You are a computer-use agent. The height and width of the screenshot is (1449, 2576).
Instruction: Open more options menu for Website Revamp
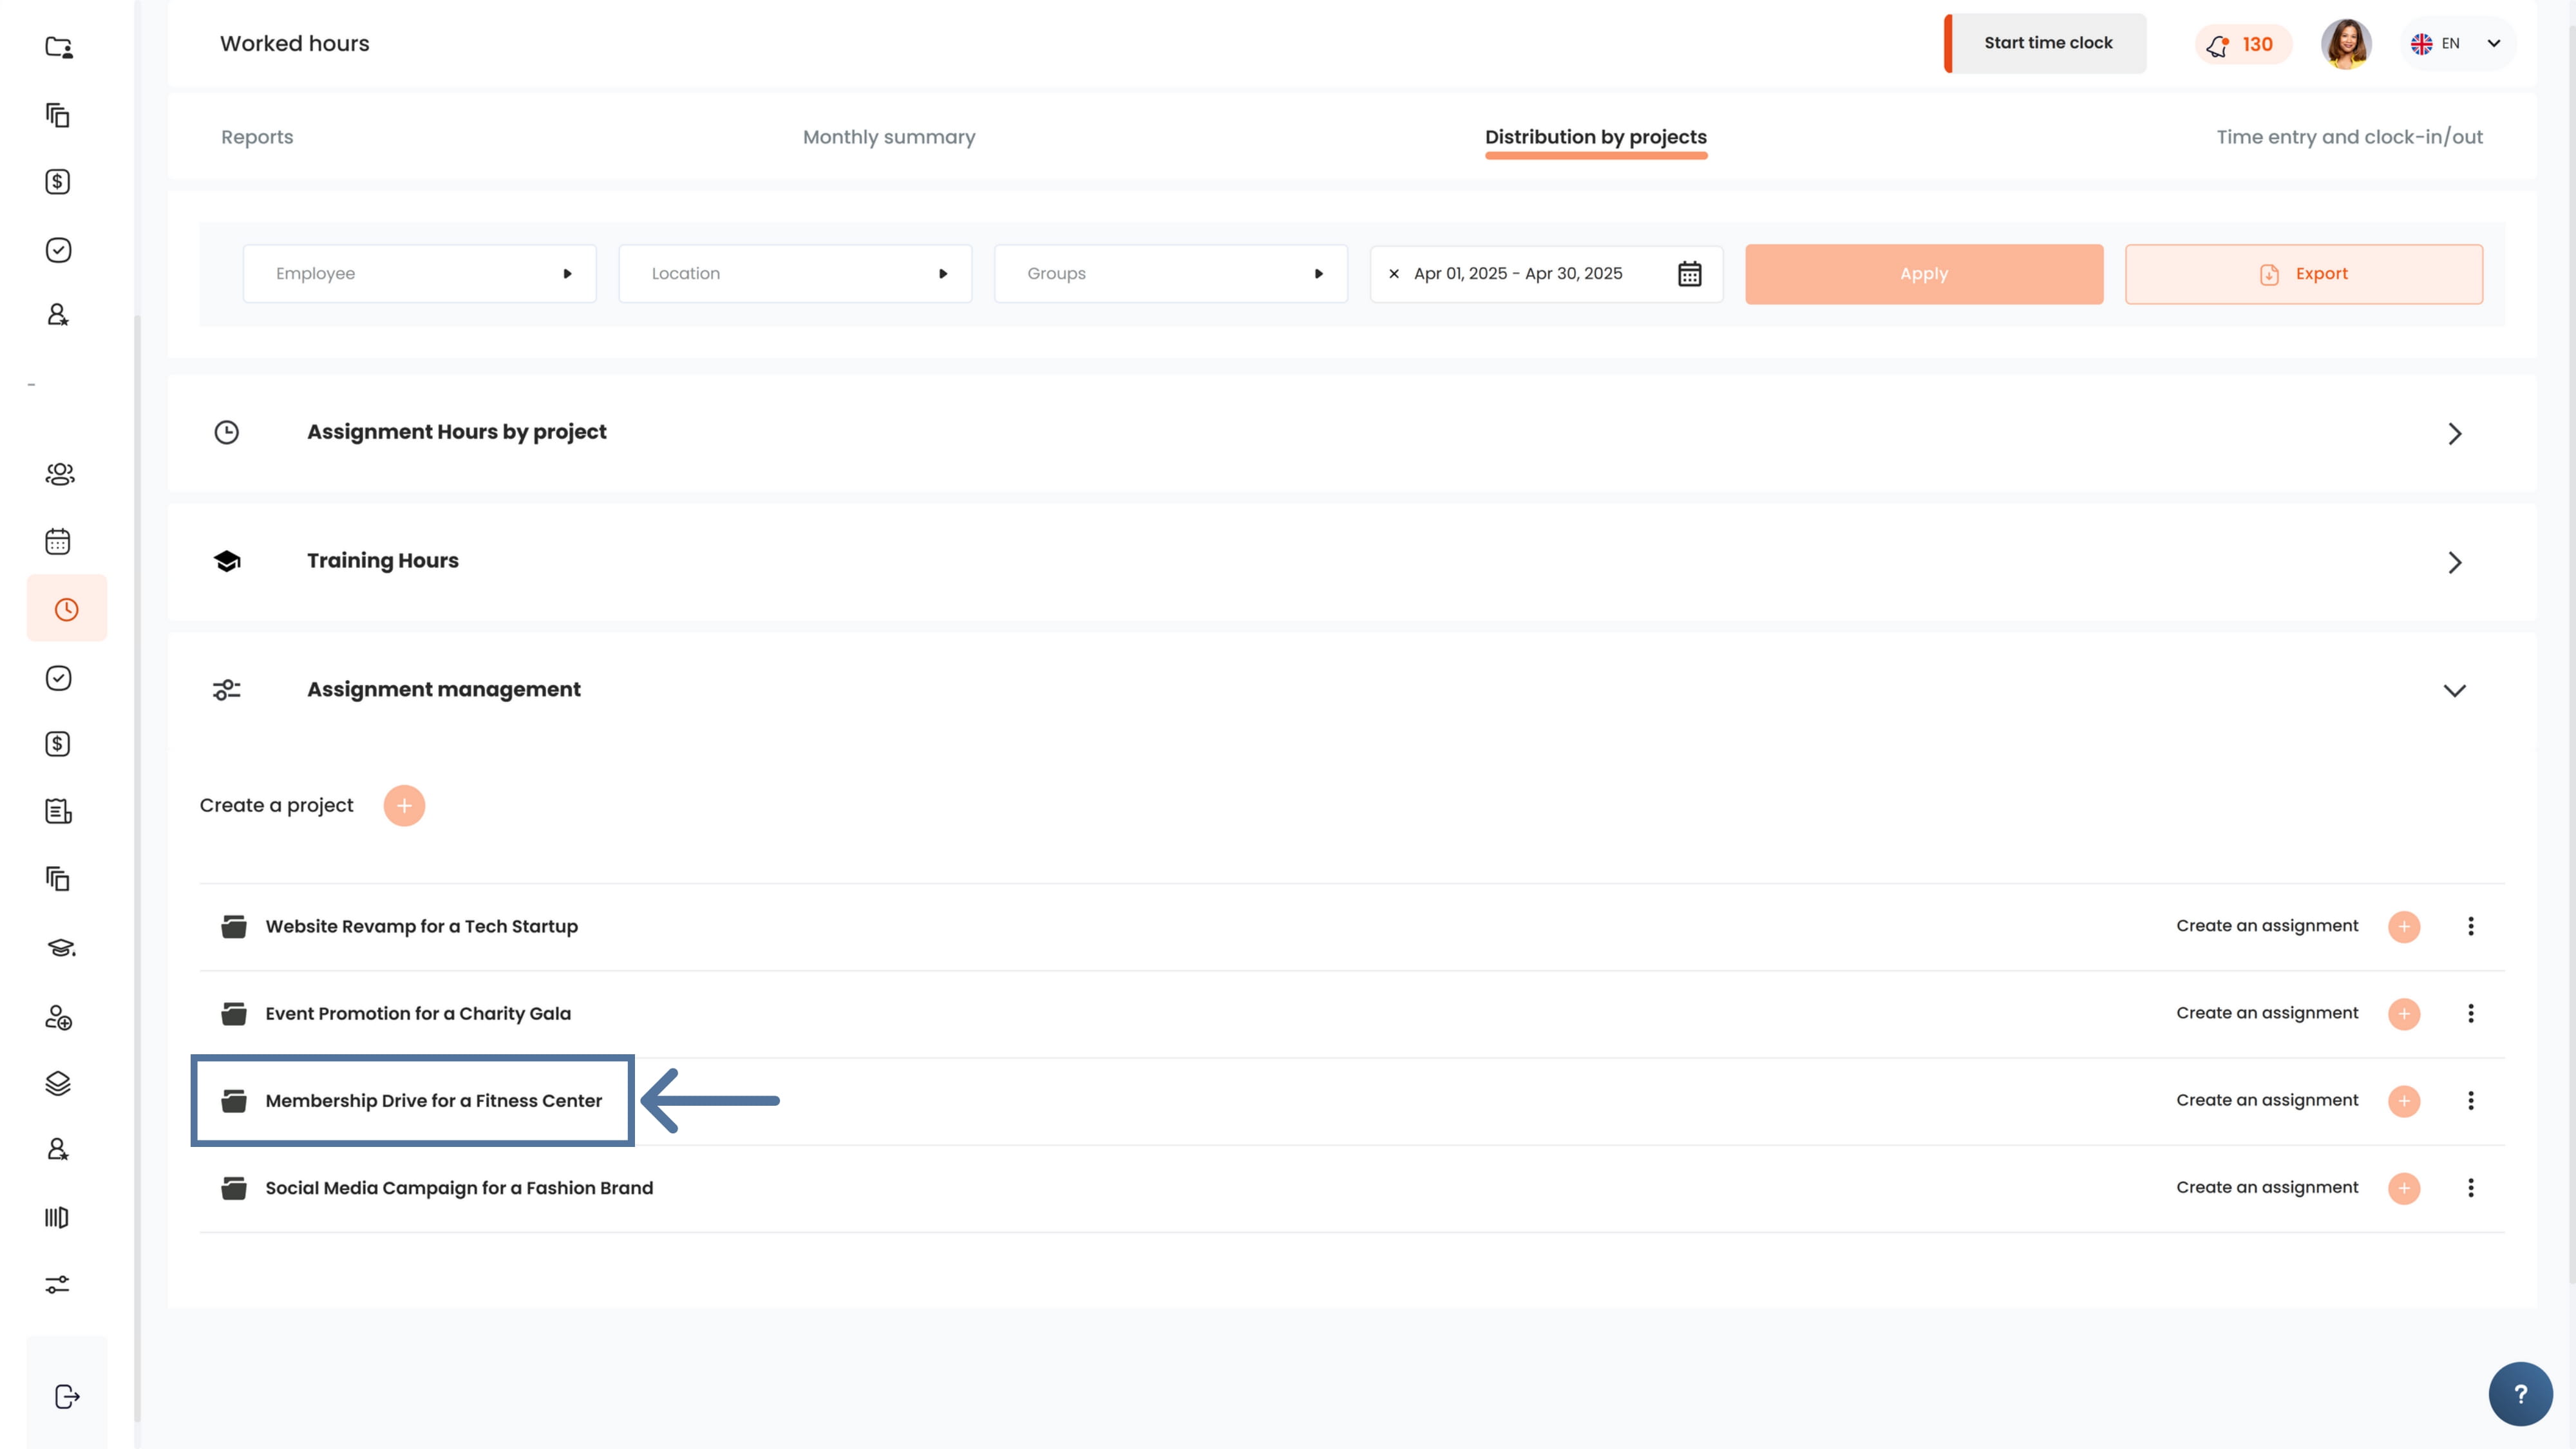click(x=2471, y=927)
